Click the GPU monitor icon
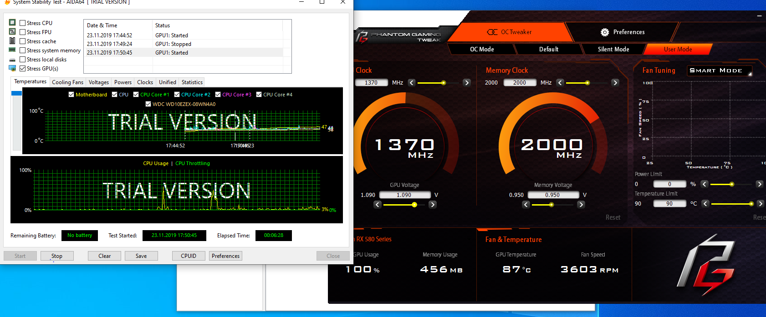 point(12,68)
